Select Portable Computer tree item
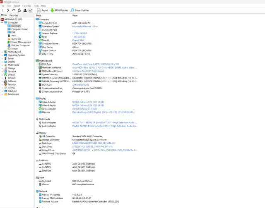The image size is (265, 208). [x=20, y=45]
